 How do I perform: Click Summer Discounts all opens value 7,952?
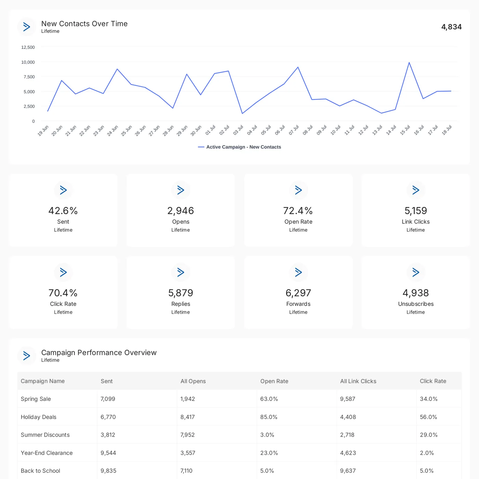[187, 435]
